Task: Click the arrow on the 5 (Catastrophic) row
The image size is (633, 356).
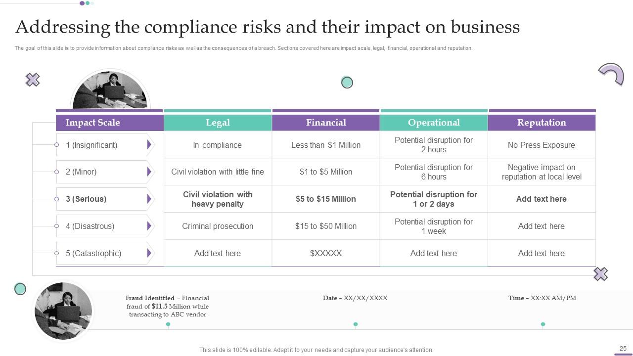Action: (x=149, y=253)
